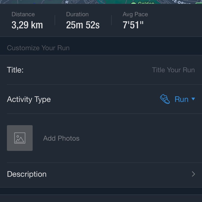This screenshot has height=202, width=202.
Task: Click the dark bar below Description
Action: click(x=101, y=198)
